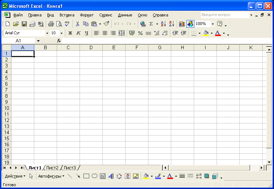
Task: Cut selection with scissors icon
Action: (77, 24)
